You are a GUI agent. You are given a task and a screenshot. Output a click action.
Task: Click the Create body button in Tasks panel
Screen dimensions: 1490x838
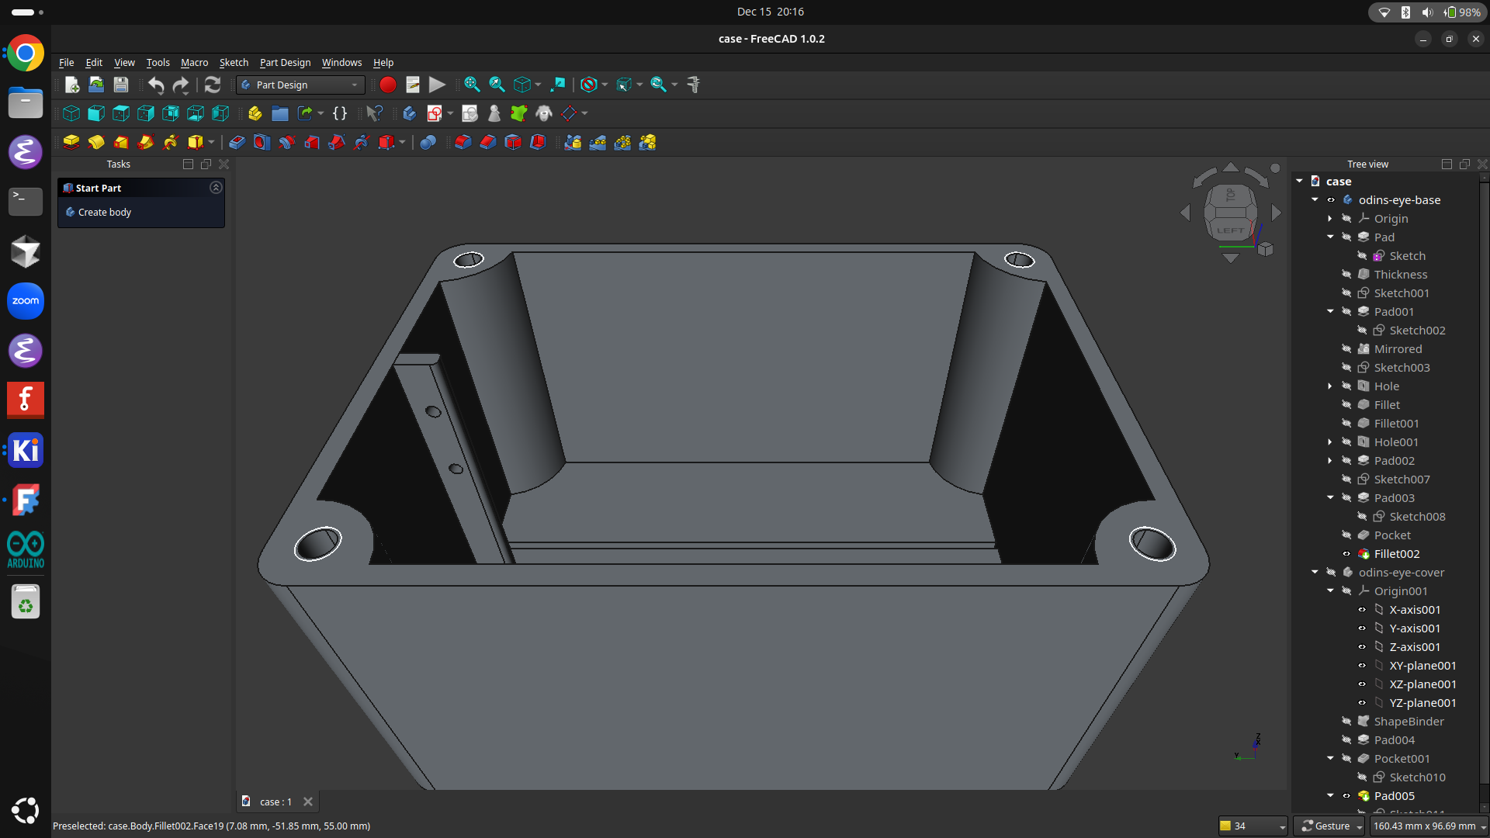tap(103, 212)
